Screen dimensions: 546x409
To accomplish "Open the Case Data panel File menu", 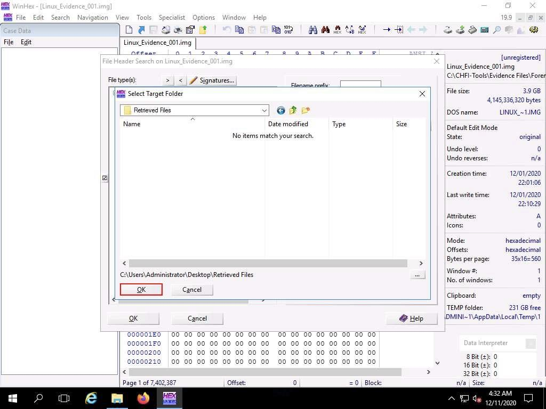I will click(9, 42).
